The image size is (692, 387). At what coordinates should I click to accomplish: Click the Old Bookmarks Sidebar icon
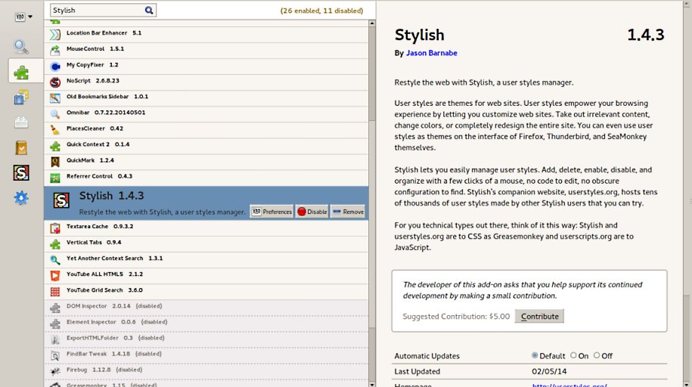point(54,98)
